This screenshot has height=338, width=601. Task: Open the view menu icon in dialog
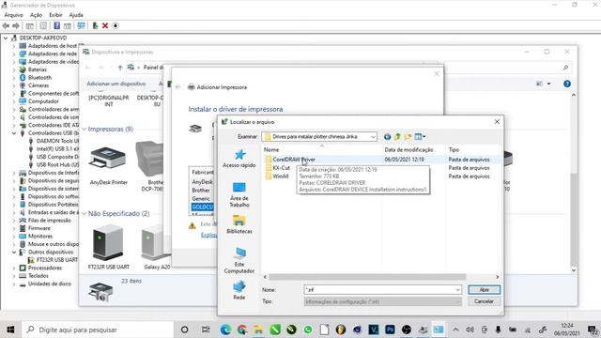420,136
